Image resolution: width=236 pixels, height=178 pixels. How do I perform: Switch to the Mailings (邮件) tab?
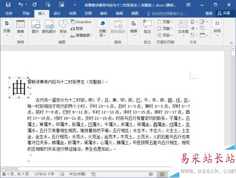click(x=104, y=13)
